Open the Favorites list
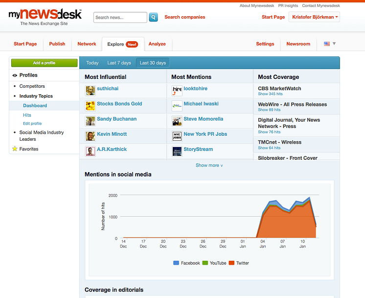Image resolution: width=365 pixels, height=298 pixels. click(x=29, y=149)
